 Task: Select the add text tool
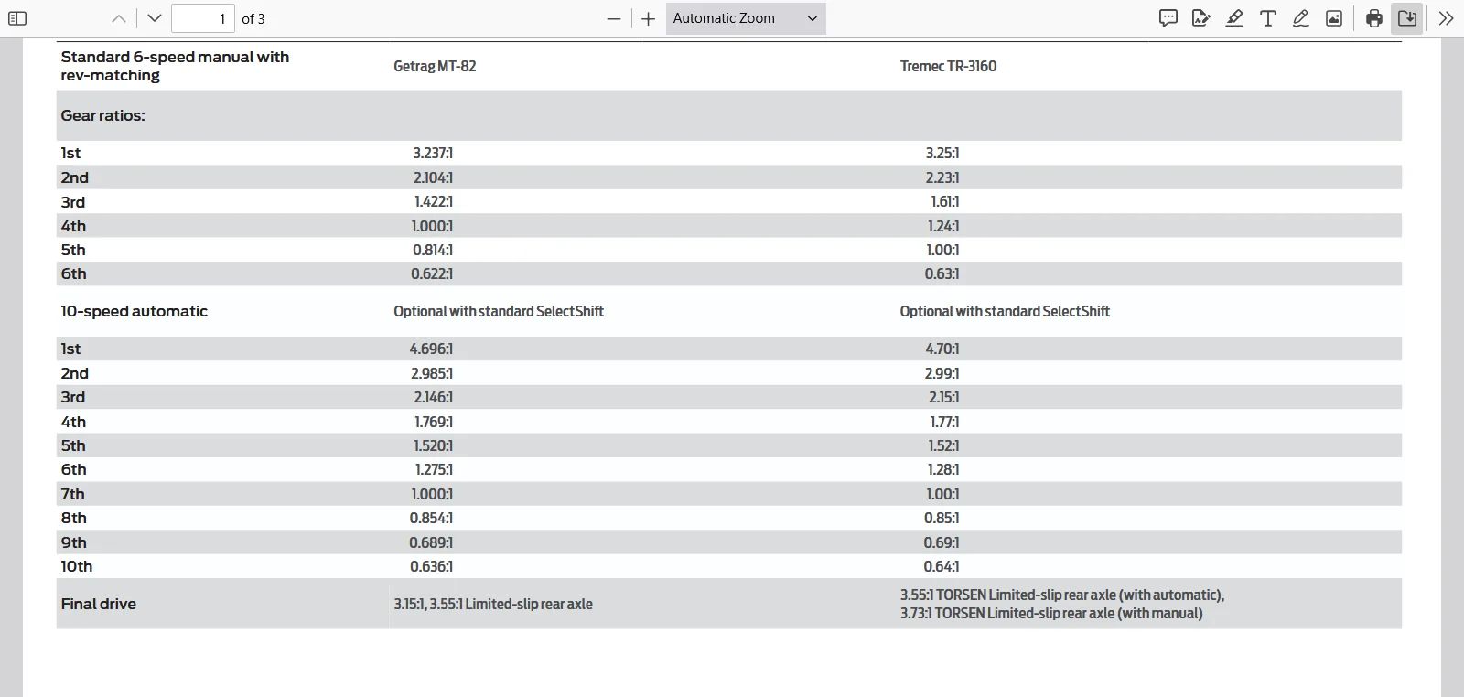point(1268,18)
